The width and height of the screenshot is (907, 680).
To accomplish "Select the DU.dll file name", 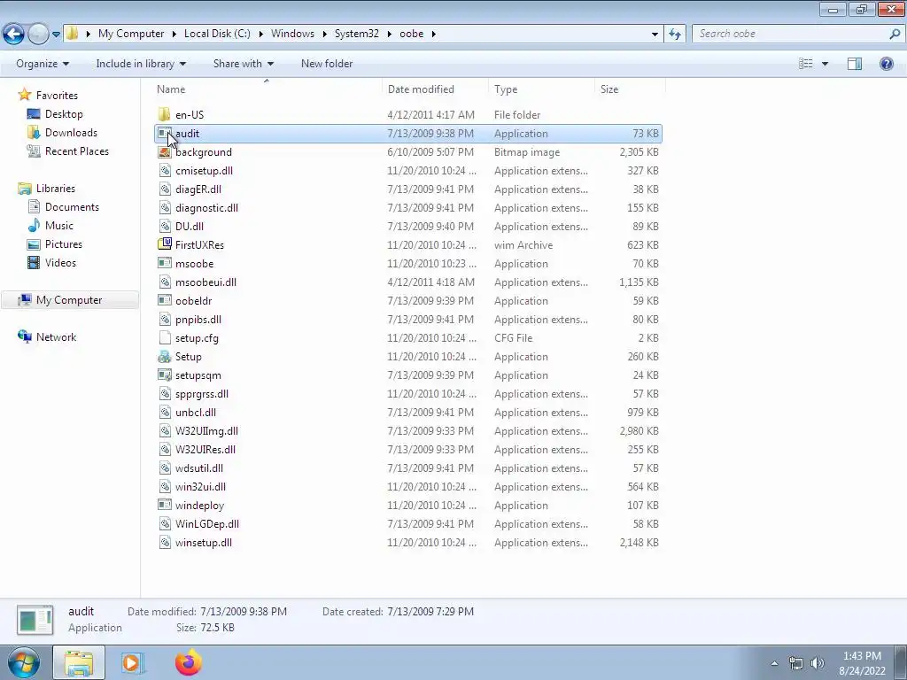I will pos(190,226).
